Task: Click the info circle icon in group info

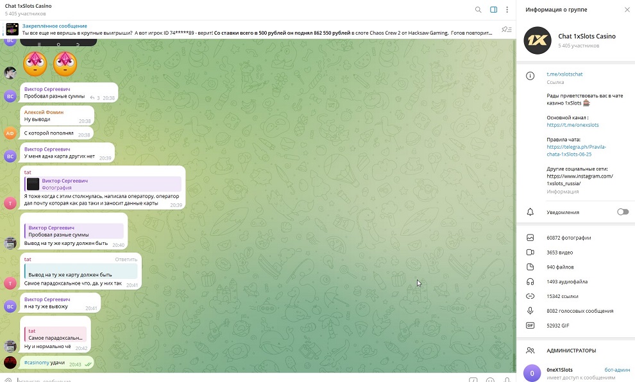Action: point(530,76)
